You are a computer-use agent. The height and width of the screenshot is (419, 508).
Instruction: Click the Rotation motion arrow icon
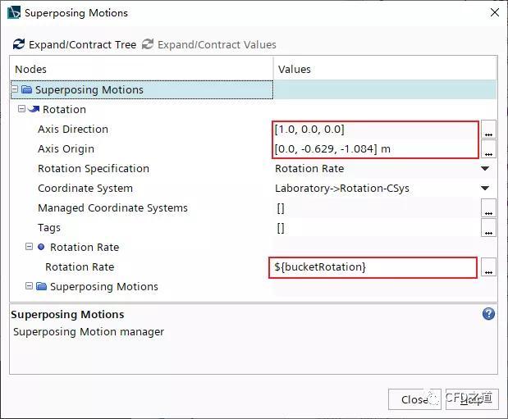pos(34,109)
